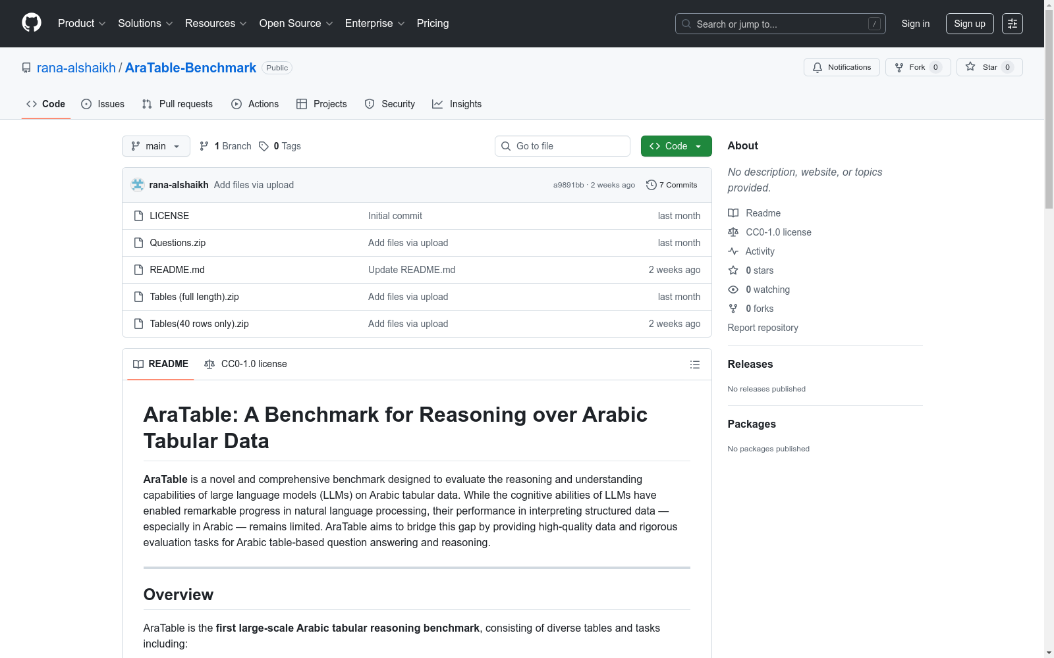Image resolution: width=1054 pixels, height=658 pixels.
Task: Open the Pull requests tab
Action: pos(177,104)
